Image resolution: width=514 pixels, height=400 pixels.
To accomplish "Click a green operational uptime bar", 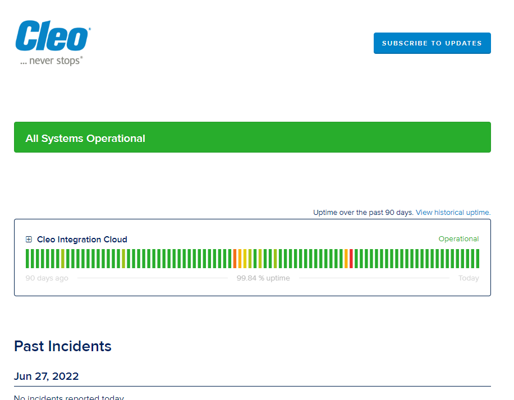I will [168, 259].
